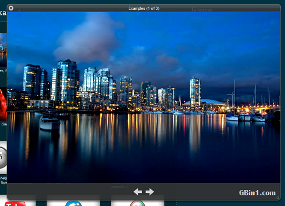Image resolution: width=285 pixels, height=206 pixels.
Task: Close the Examples lightbox window
Action: click(11, 8)
